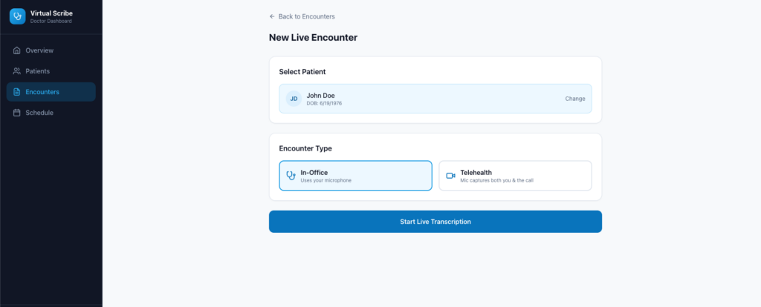The image size is (761, 307).
Task: Click the JD patient avatar
Action: pos(294,99)
